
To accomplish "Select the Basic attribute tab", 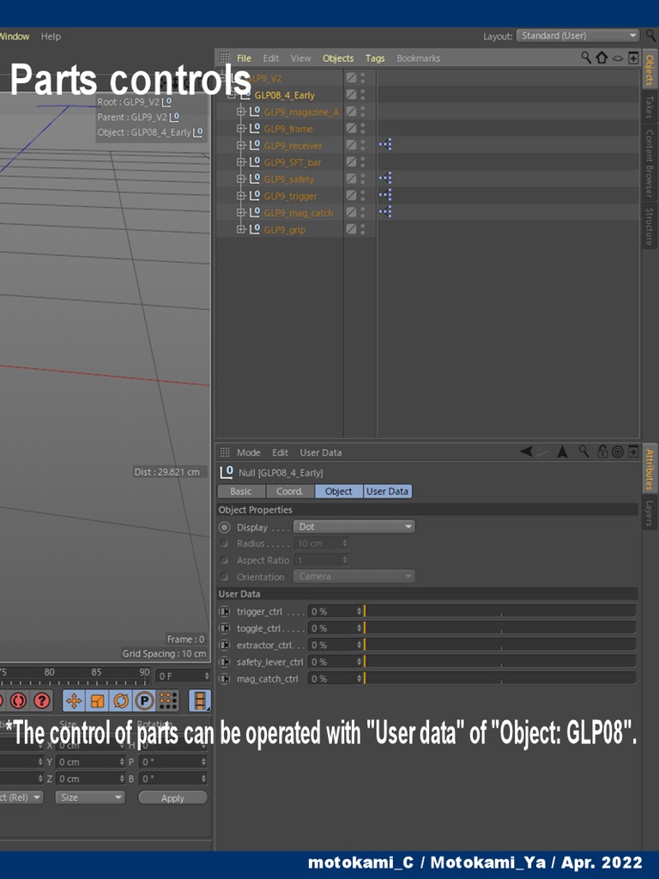I will pyautogui.click(x=241, y=491).
